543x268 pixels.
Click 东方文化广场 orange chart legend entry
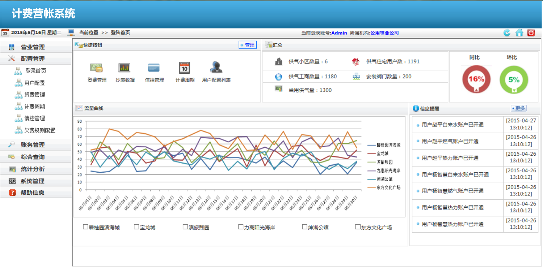point(384,187)
